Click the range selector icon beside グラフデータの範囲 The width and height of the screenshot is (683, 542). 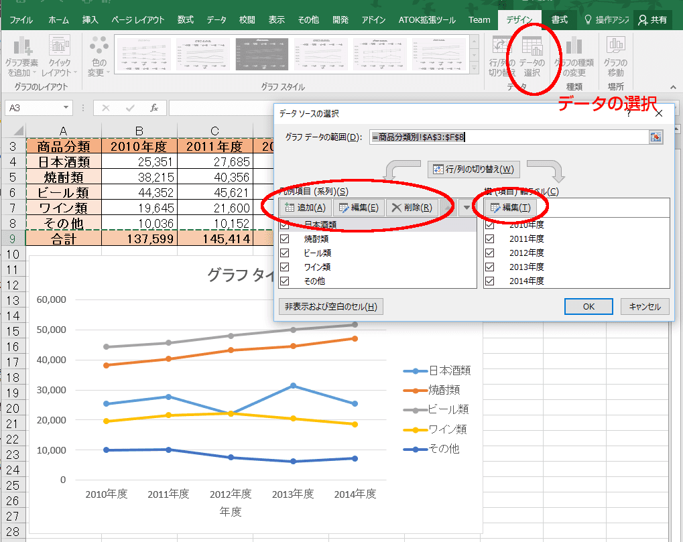[656, 137]
